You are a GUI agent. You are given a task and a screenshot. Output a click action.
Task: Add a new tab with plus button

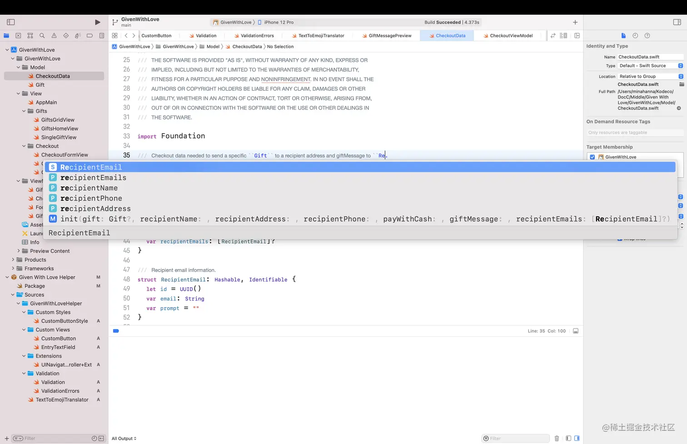(575, 22)
